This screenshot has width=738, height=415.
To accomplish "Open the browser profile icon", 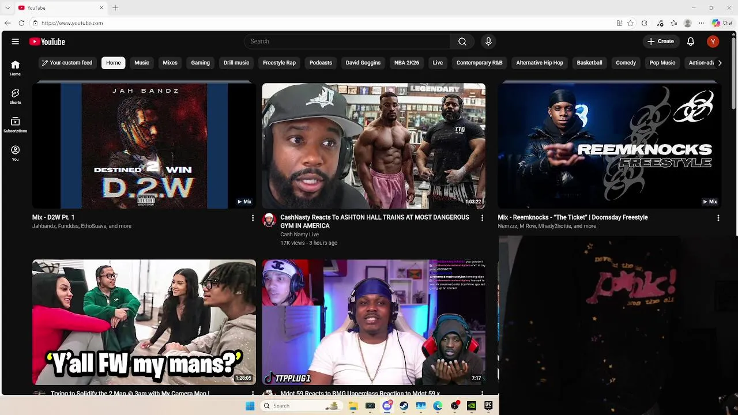I will [688, 23].
